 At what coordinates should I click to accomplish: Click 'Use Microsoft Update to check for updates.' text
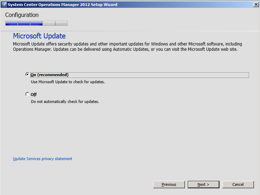point(68,82)
